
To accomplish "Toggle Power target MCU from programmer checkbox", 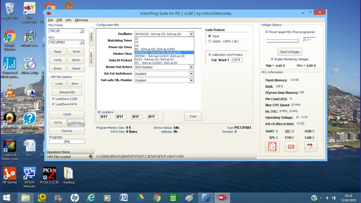I will point(267,32).
